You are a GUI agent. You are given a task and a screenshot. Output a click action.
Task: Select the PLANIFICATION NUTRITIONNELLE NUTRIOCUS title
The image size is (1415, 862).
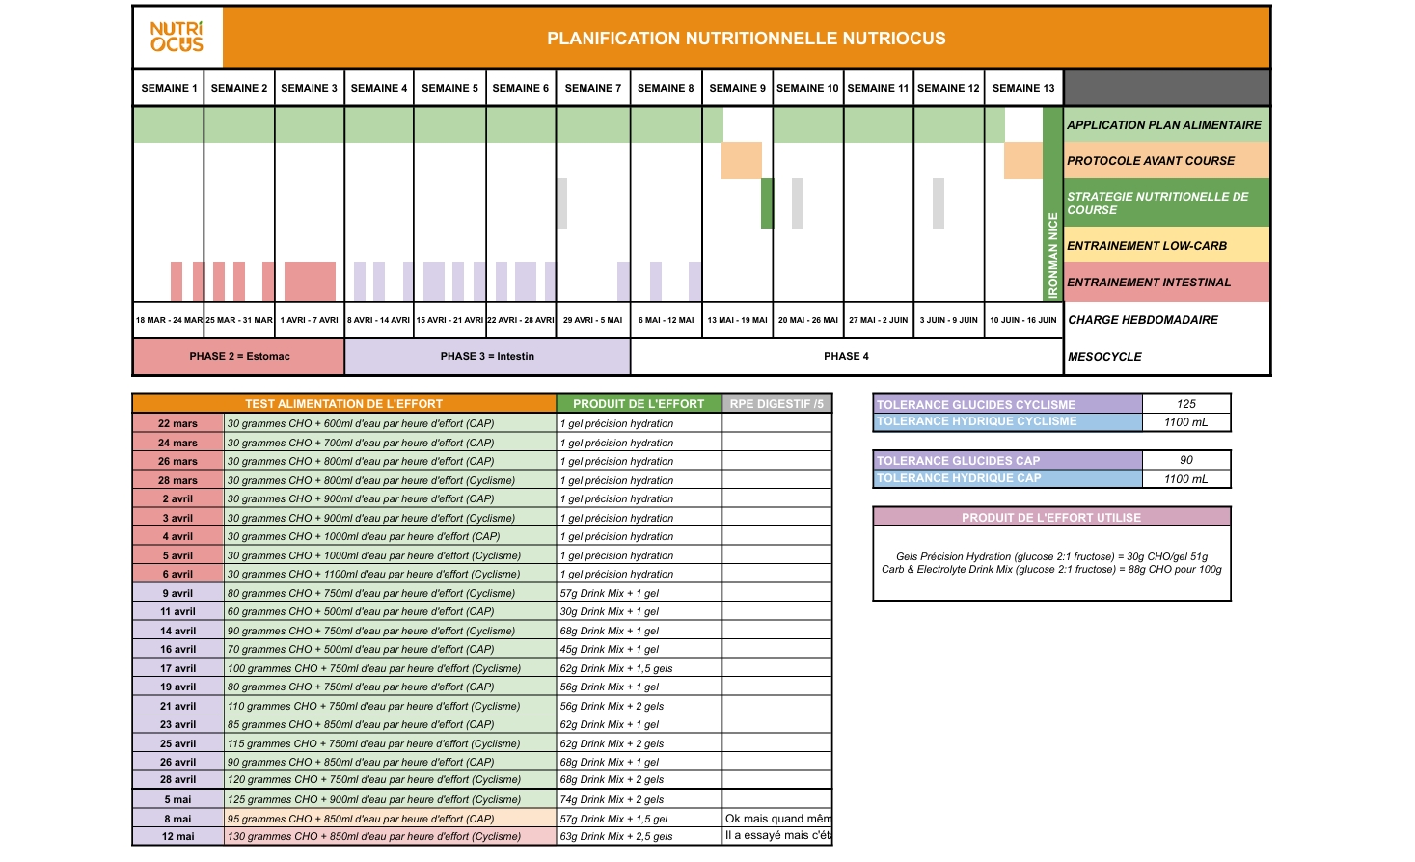pos(747,39)
